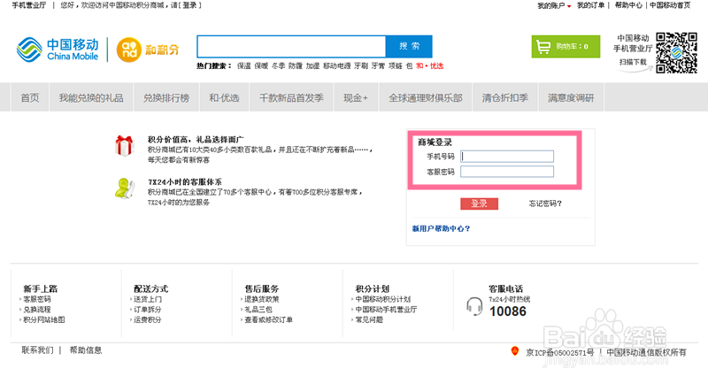Open 帮助中心 in top bar
This screenshot has height=384, width=708.
(628, 5)
